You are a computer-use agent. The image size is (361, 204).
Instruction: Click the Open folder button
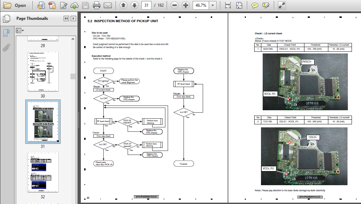click(x=14, y=5)
